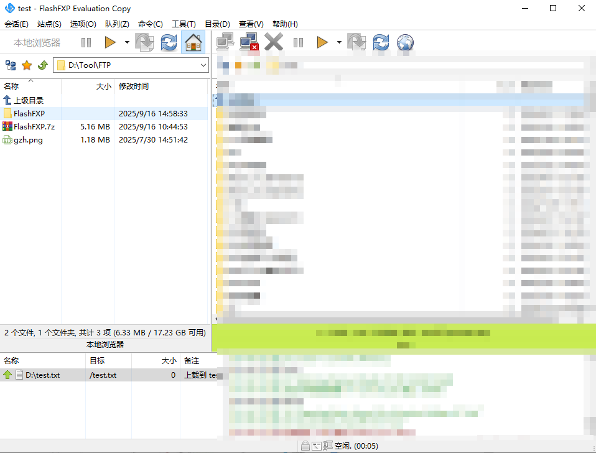Click the pause icon in remote toolbar
The height and width of the screenshot is (453, 596).
pyautogui.click(x=299, y=42)
